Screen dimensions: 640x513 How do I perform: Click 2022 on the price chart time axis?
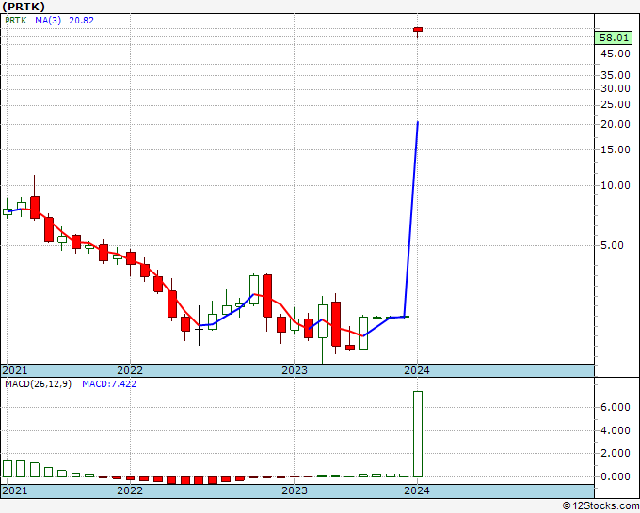point(130,370)
